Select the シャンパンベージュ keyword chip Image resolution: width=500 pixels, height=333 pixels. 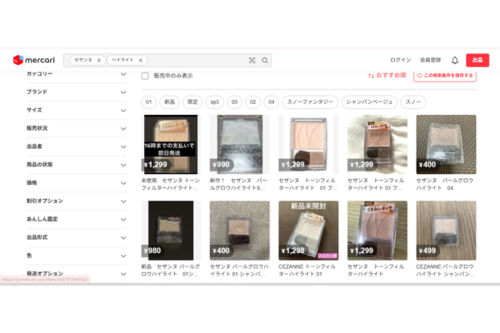369,102
